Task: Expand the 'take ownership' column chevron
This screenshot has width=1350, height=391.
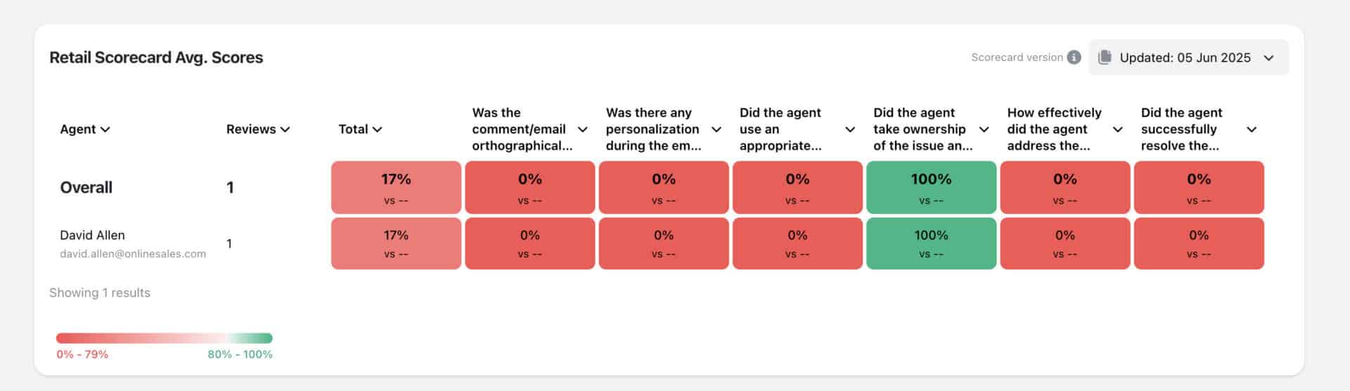Action: click(984, 129)
